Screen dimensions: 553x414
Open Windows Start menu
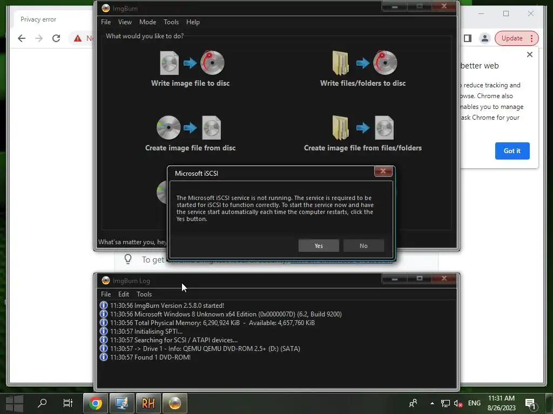(15, 403)
